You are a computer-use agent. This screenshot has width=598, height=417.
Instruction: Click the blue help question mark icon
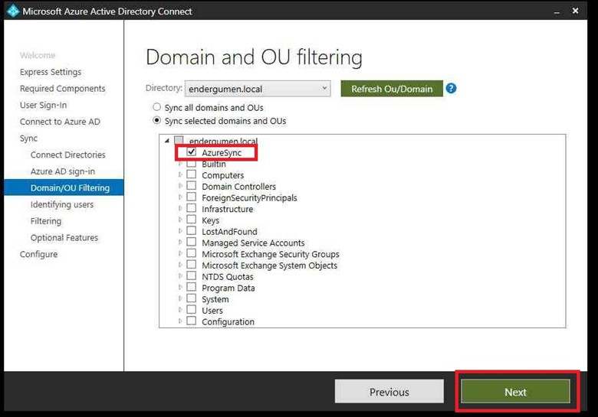coord(451,89)
